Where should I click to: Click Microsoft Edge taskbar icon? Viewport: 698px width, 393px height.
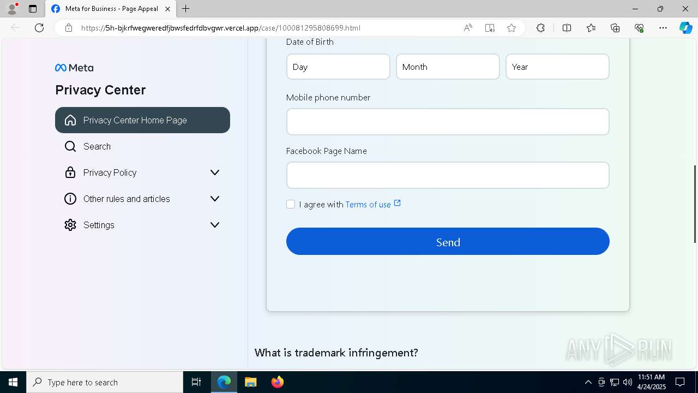(224, 382)
